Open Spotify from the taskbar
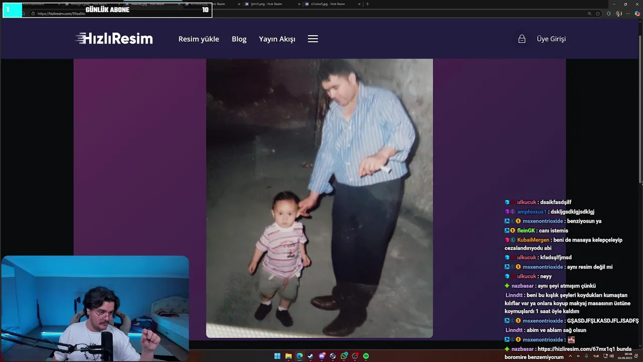Screen dimensions: 643x362 [x=366, y=356]
